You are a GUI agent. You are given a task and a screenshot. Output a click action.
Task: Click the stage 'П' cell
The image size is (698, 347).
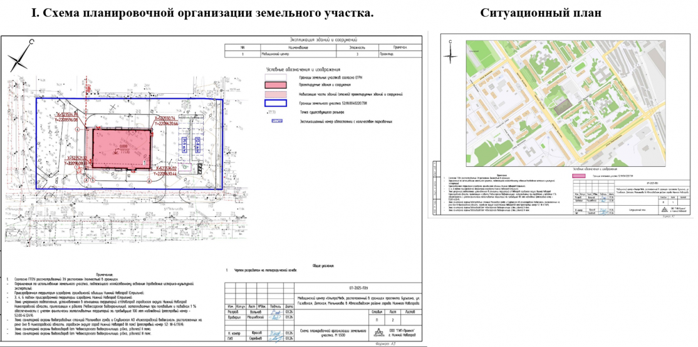tap(375, 320)
